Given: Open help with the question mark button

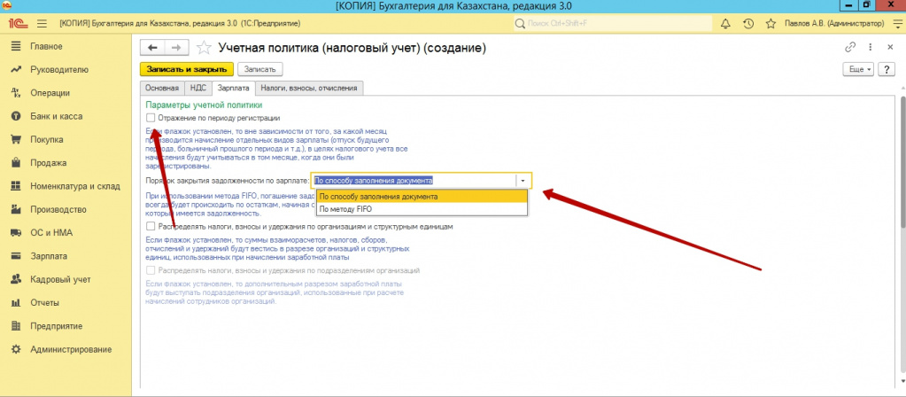Looking at the screenshot, I should click(x=887, y=69).
